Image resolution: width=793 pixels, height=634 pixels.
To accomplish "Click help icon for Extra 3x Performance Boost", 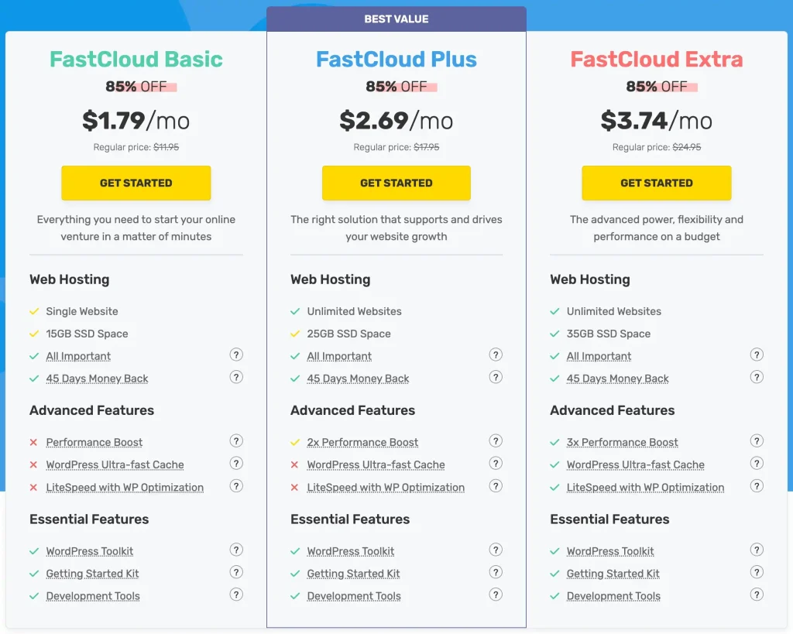I will [757, 441].
